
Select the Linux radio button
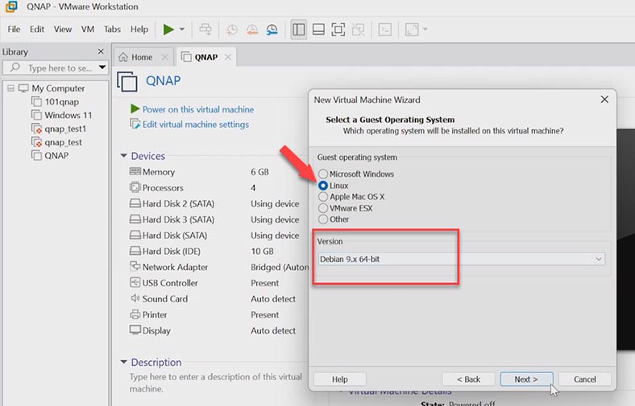pyautogui.click(x=323, y=186)
